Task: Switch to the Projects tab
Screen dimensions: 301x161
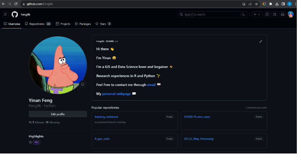Action: pos(63,24)
